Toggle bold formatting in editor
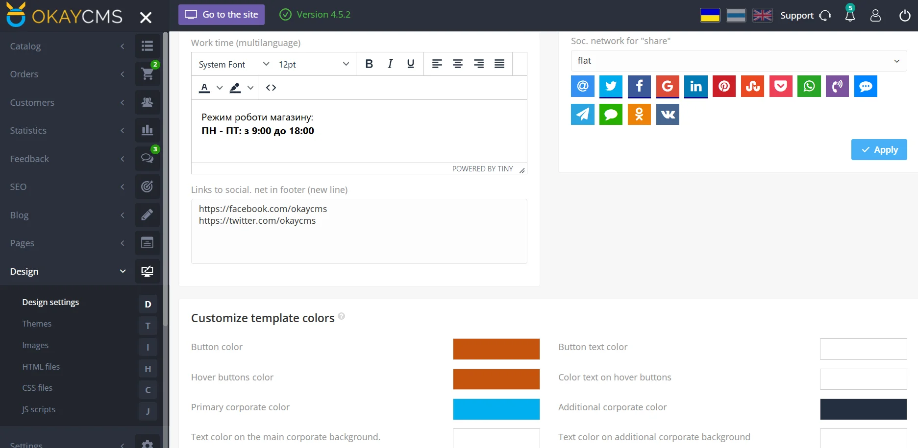The image size is (918, 448). (369, 64)
